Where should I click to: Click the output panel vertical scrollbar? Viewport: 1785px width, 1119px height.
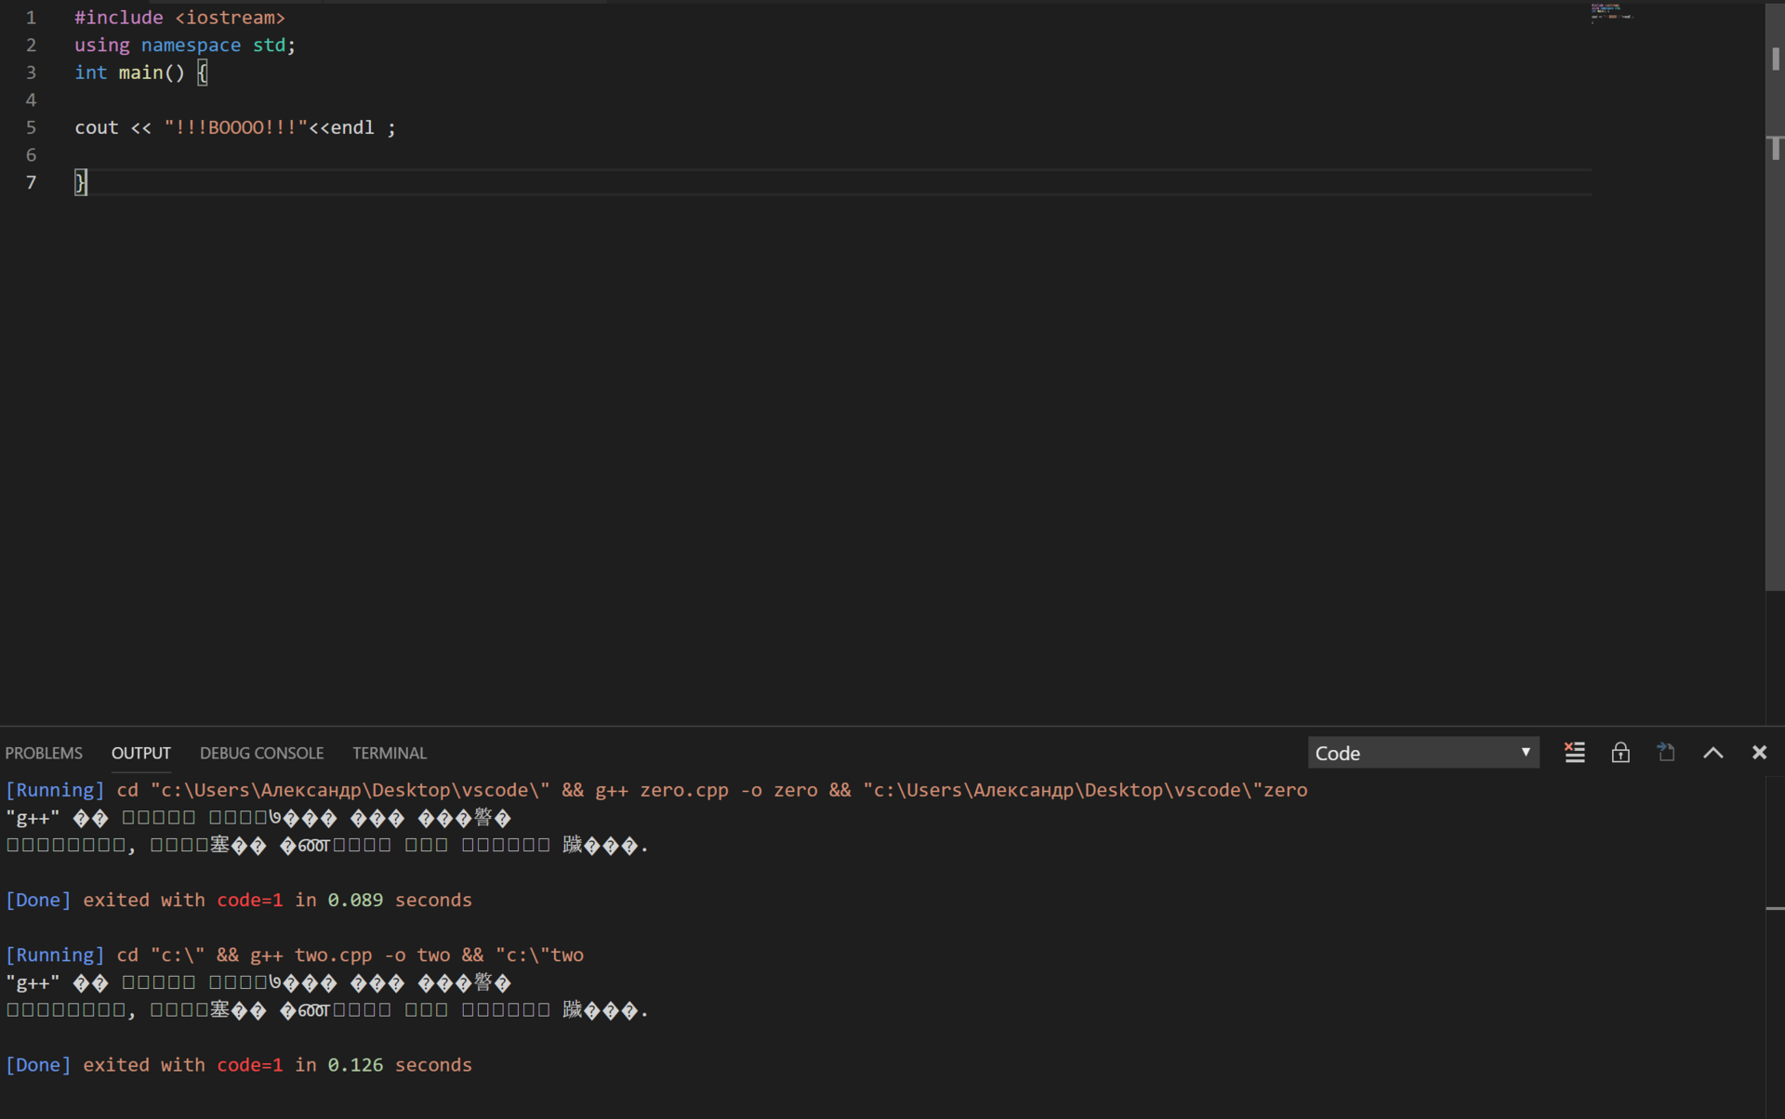click(1775, 948)
